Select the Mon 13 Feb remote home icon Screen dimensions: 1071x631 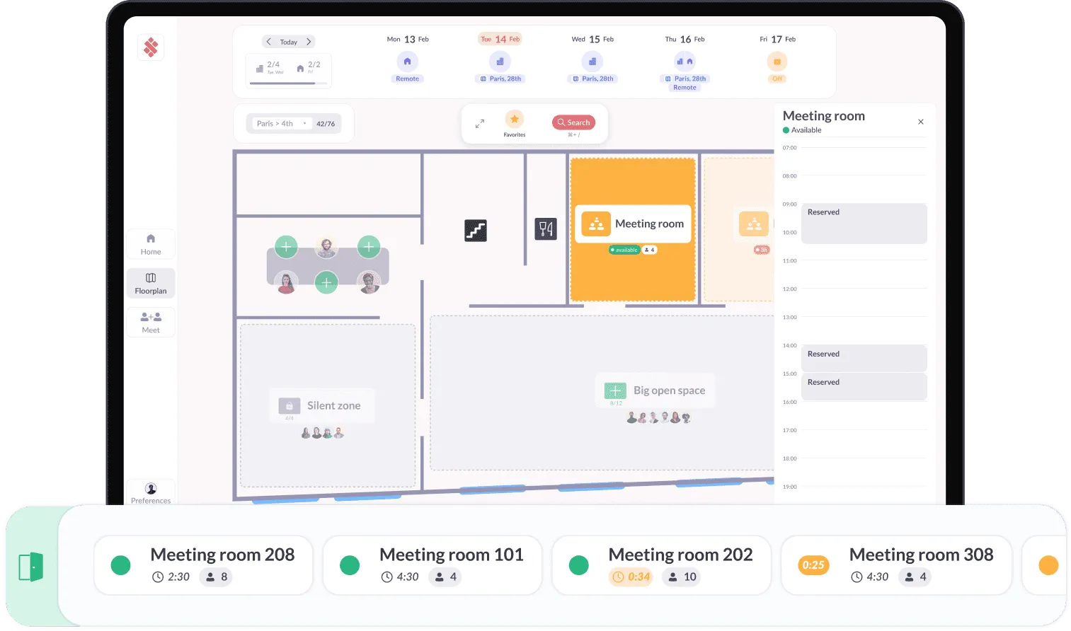point(407,62)
